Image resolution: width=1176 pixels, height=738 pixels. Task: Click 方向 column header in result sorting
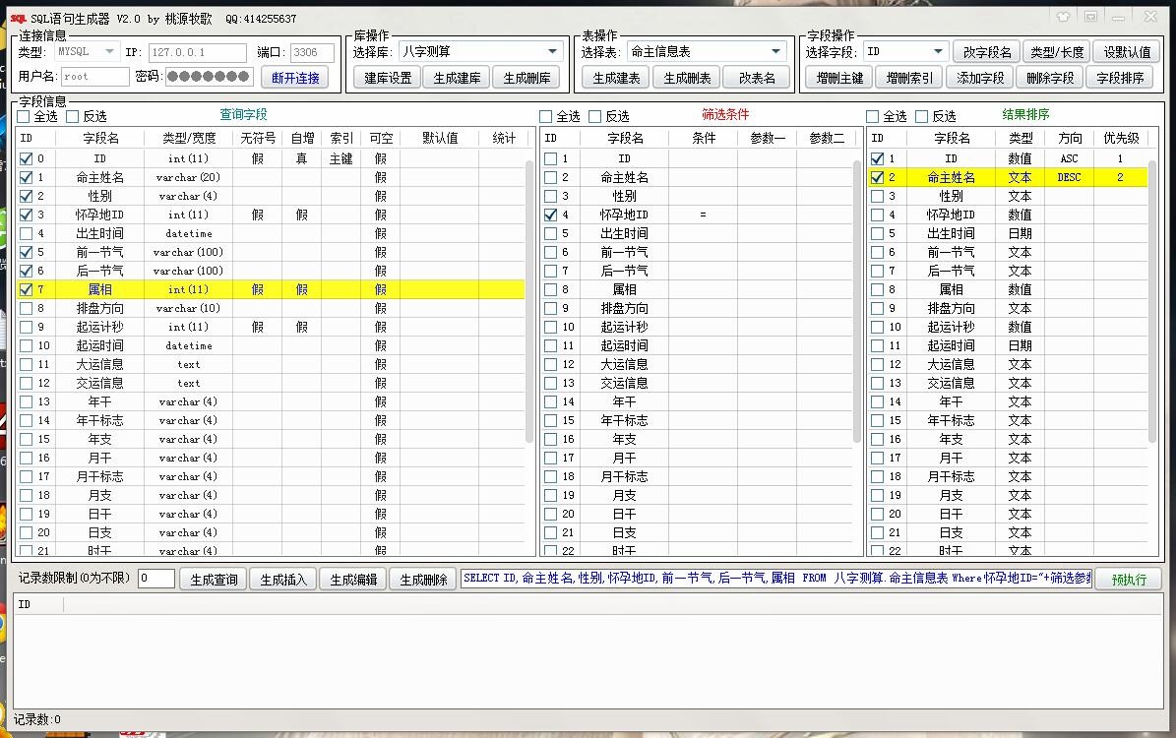(1070, 138)
